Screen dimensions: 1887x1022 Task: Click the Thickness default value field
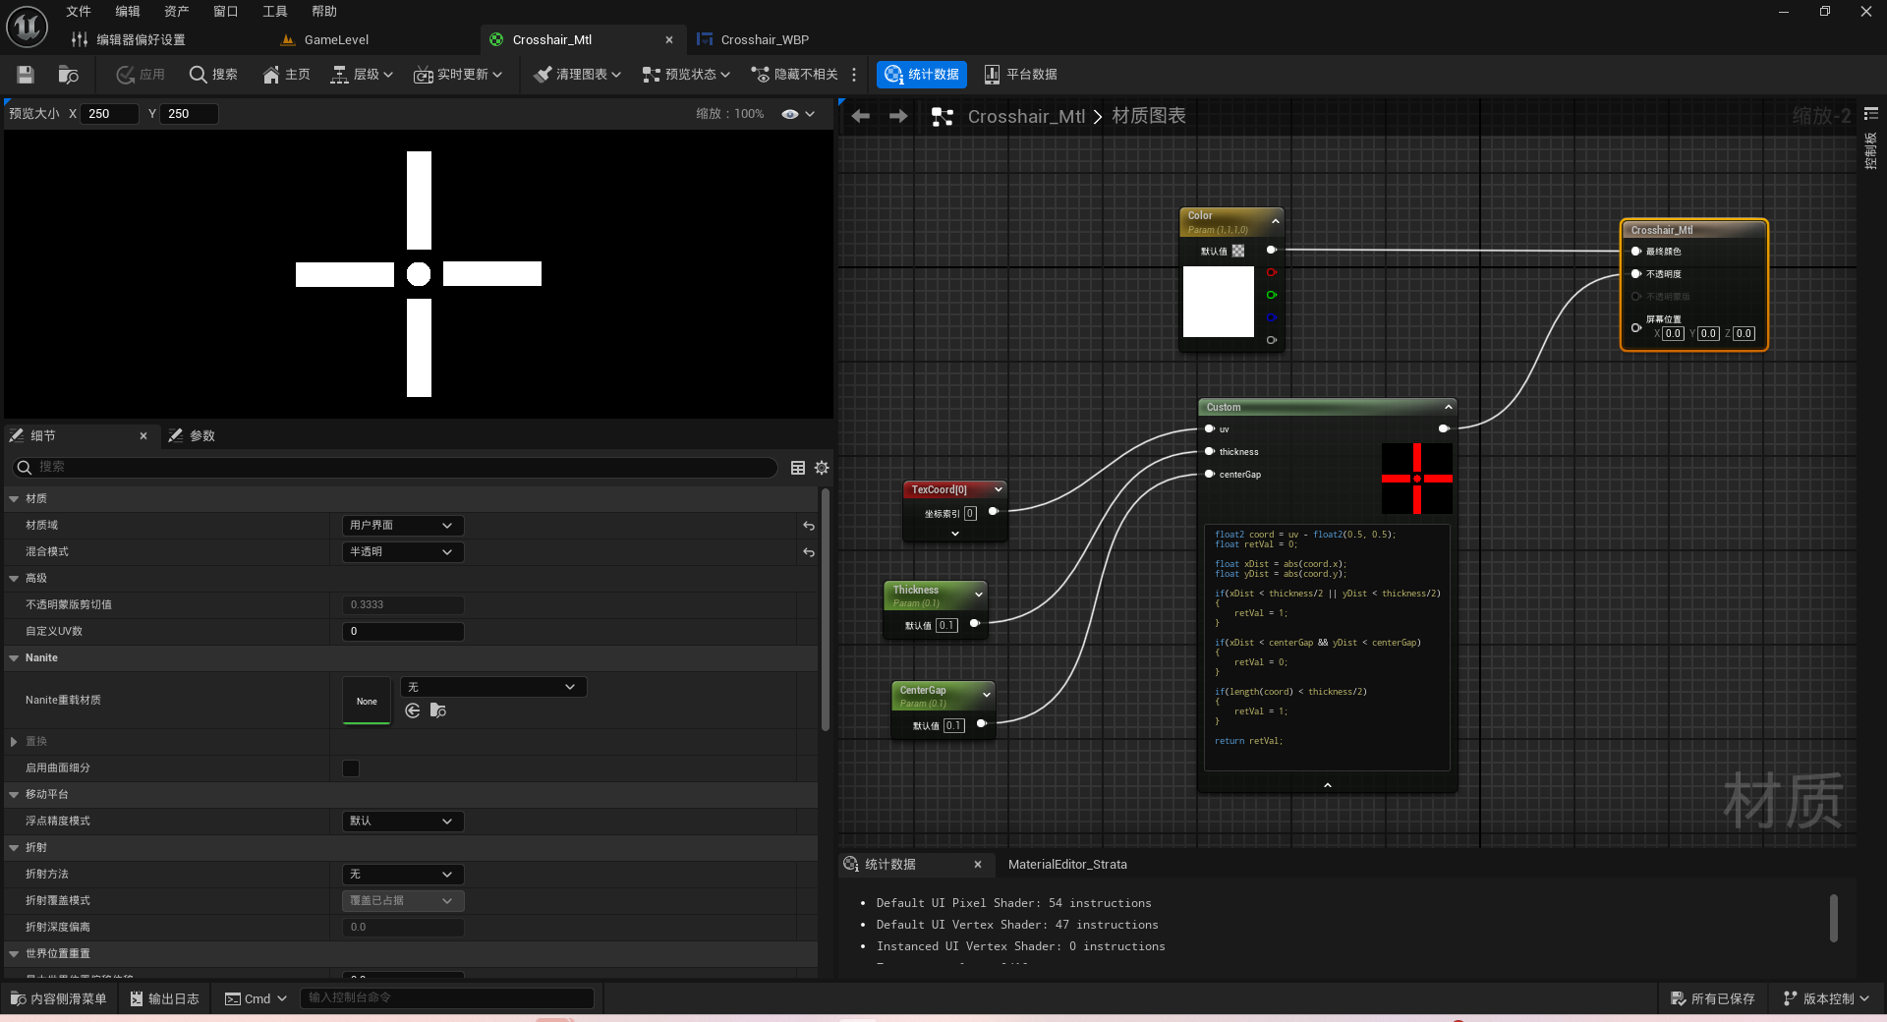pyautogui.click(x=946, y=626)
